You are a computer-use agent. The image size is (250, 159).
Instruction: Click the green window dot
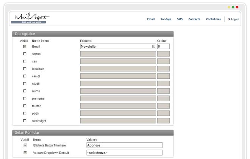point(233,7)
